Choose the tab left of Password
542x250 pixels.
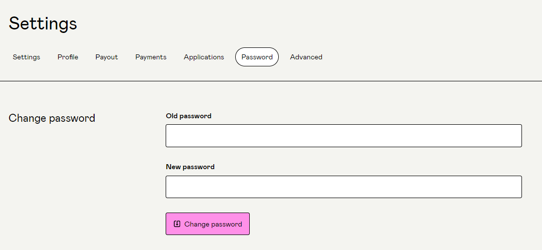coord(204,57)
